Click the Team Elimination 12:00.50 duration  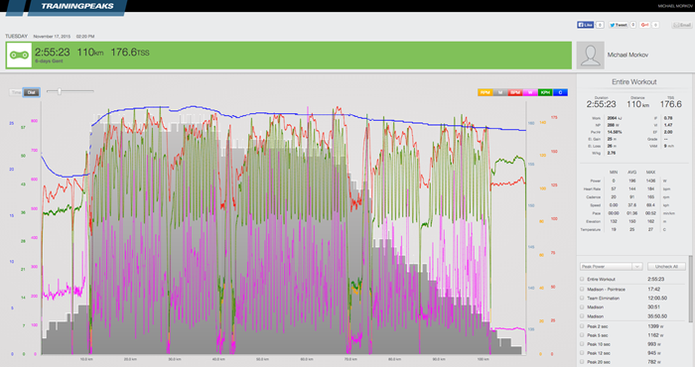click(x=657, y=298)
